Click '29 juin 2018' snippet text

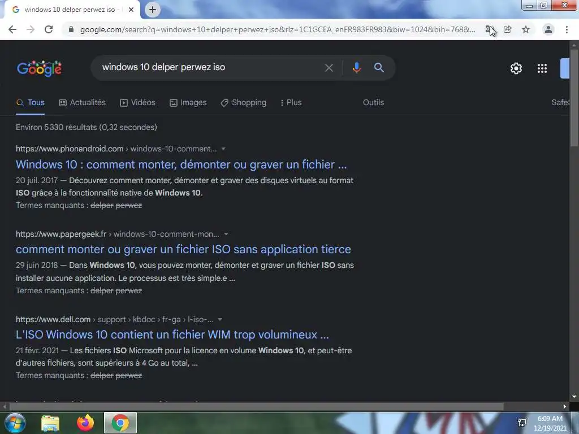(37, 266)
